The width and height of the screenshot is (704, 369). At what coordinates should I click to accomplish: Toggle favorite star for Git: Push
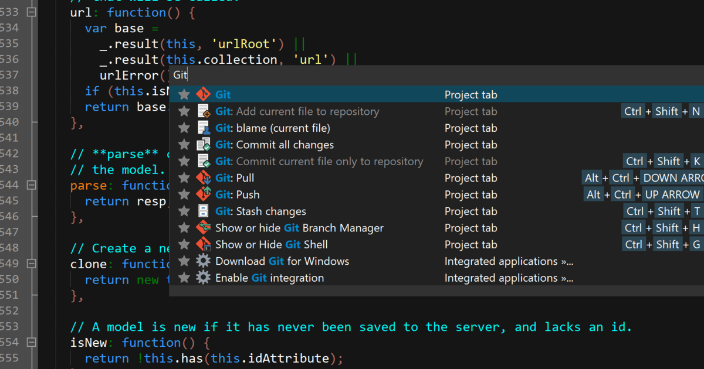[184, 194]
